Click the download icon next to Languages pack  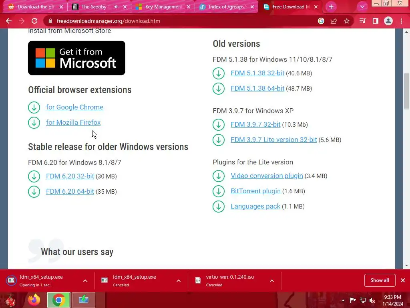(x=219, y=207)
